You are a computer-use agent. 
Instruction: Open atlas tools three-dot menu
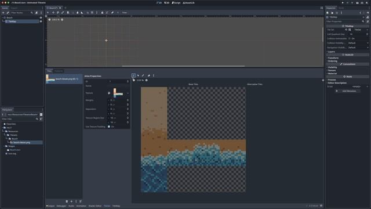click(154, 75)
